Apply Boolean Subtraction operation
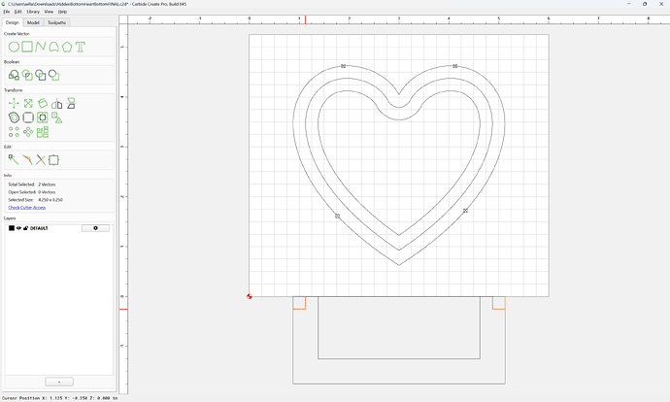670x402 pixels. click(41, 75)
